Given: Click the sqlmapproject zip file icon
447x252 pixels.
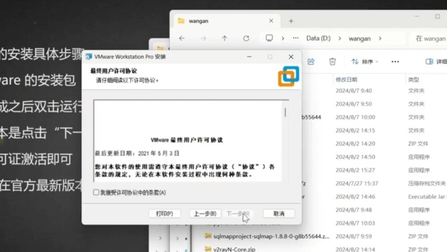Looking at the screenshot, I should (x=208, y=236).
